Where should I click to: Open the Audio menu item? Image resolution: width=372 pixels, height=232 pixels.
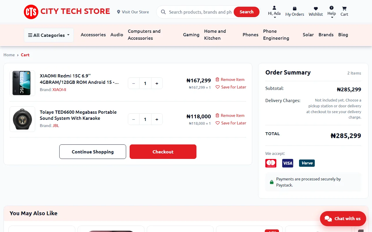(x=117, y=35)
